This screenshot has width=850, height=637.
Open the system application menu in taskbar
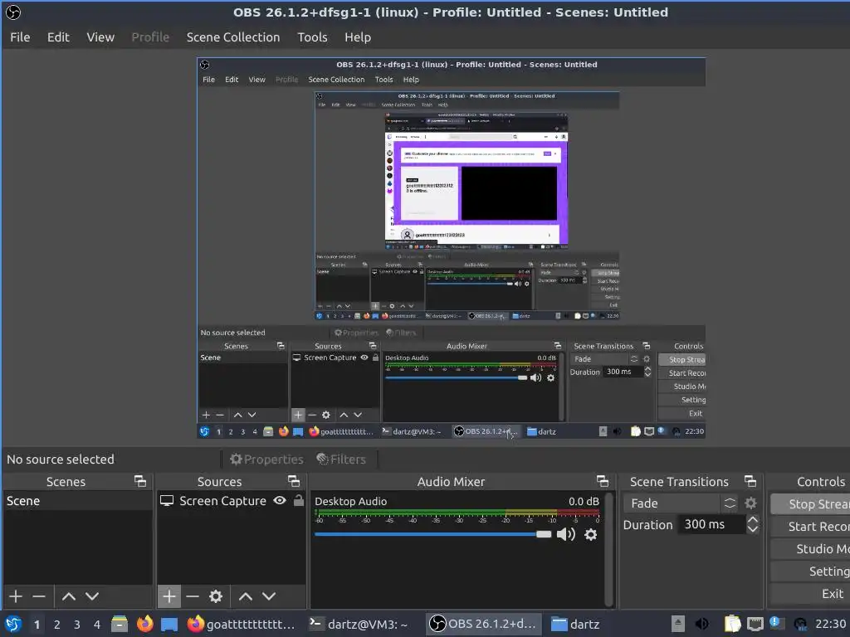(13, 624)
